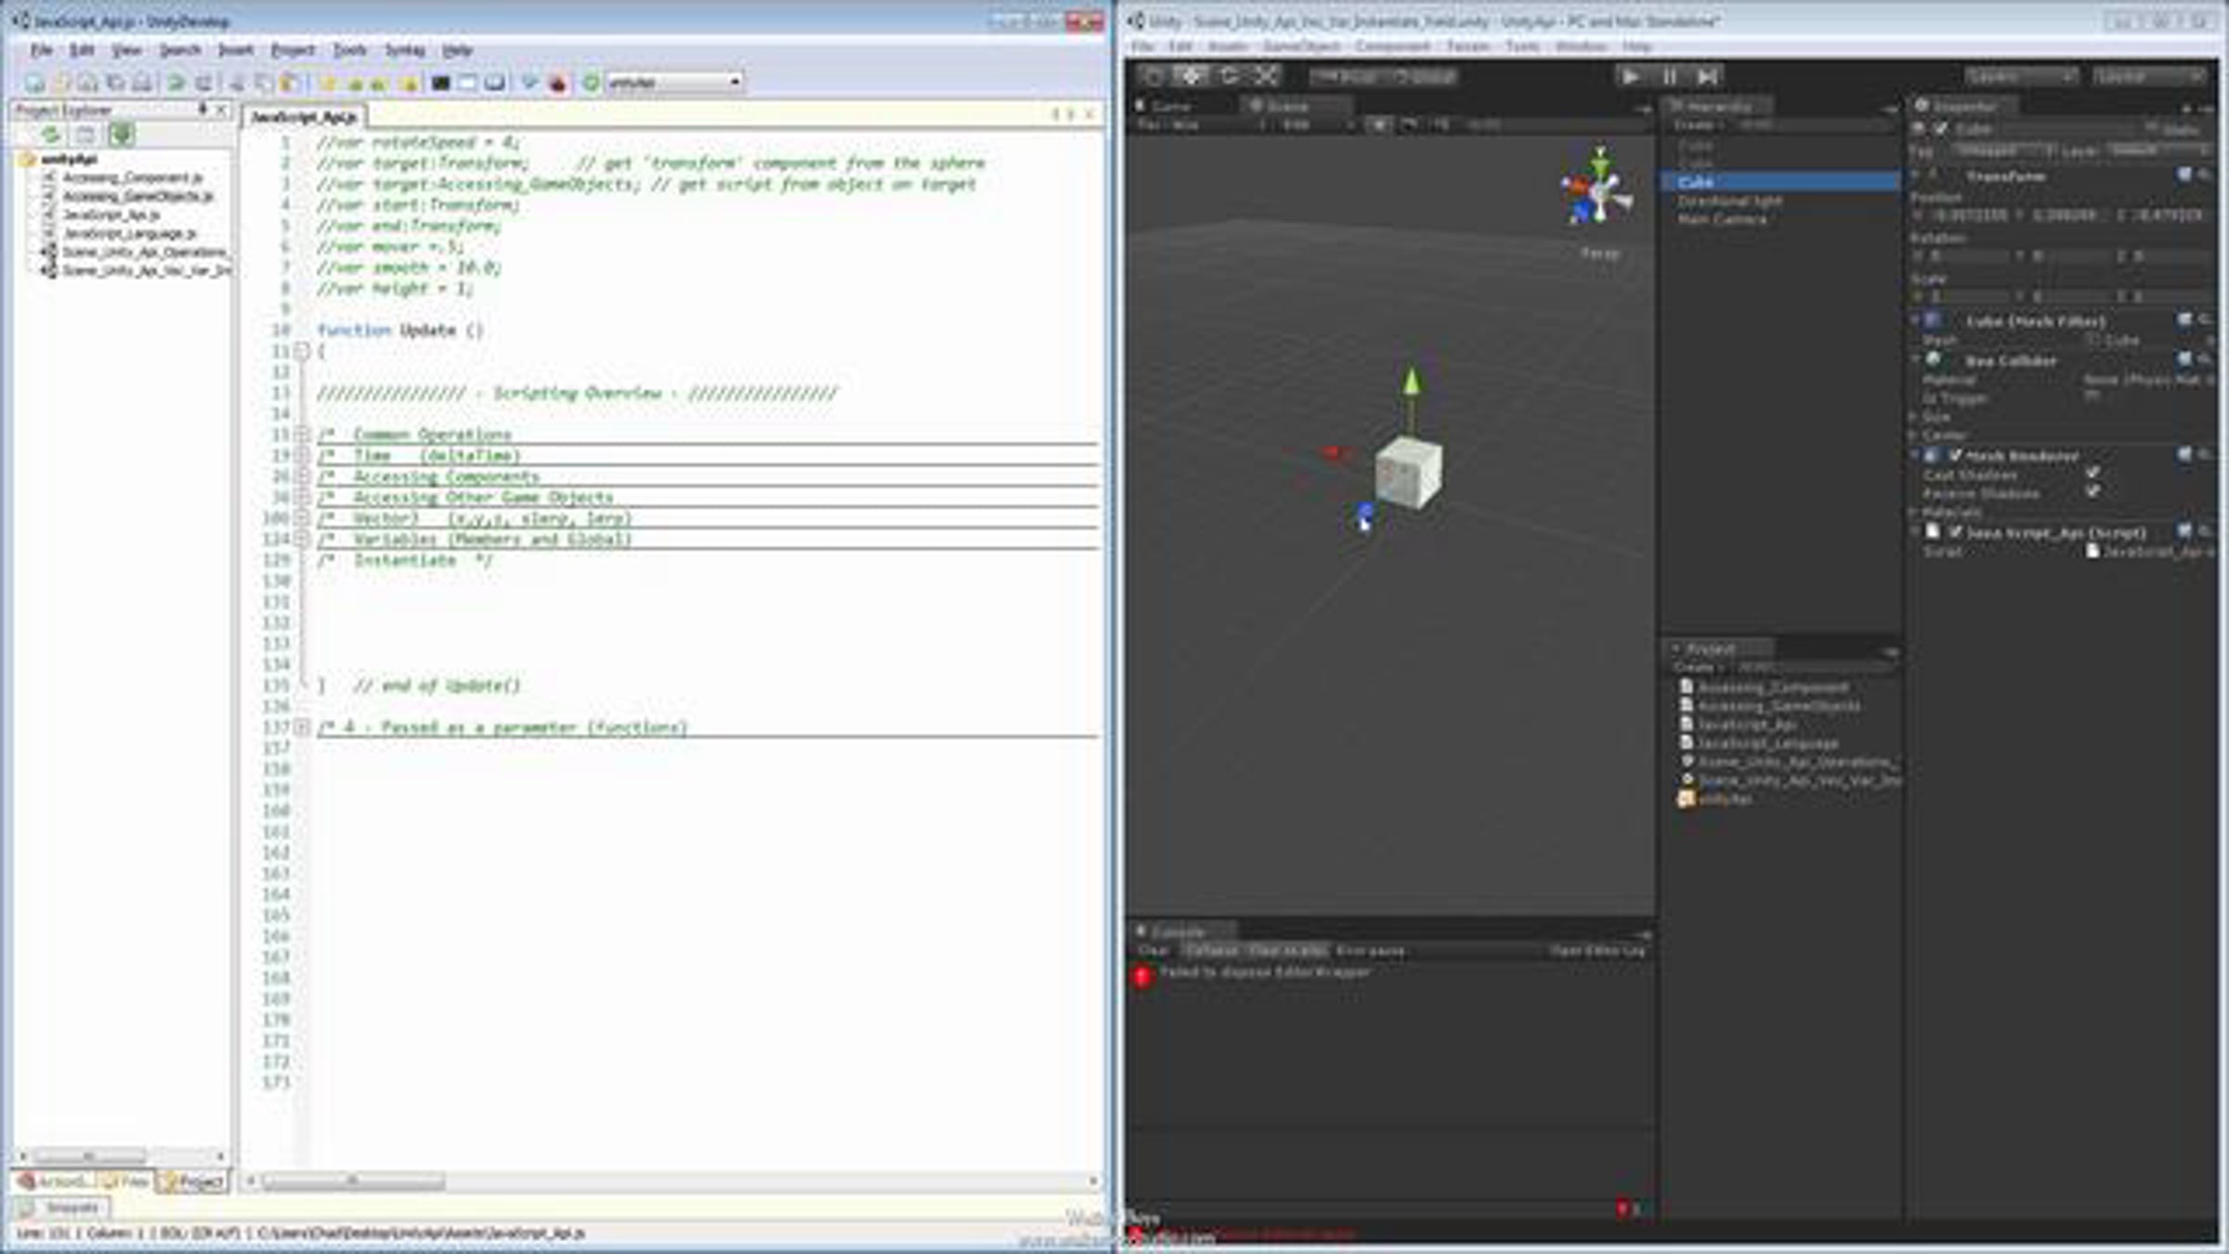This screenshot has height=1254, width=2229.
Task: Open the Layers dropdown in Unity
Action: pos(2020,76)
